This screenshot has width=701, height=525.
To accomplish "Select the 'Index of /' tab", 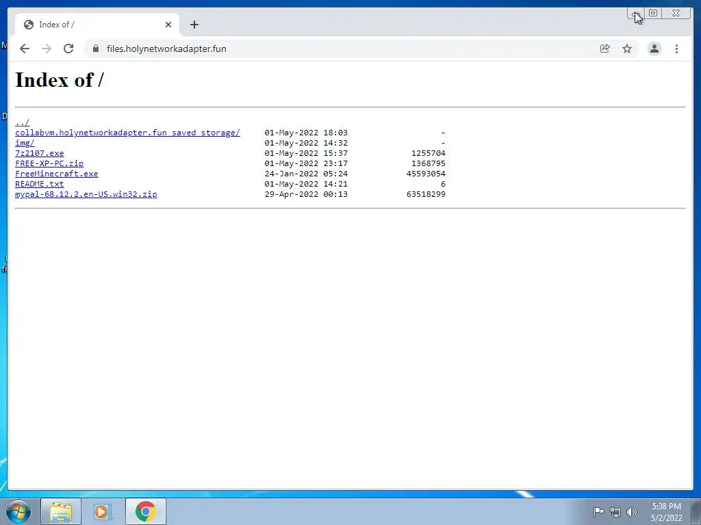I will [x=97, y=25].
